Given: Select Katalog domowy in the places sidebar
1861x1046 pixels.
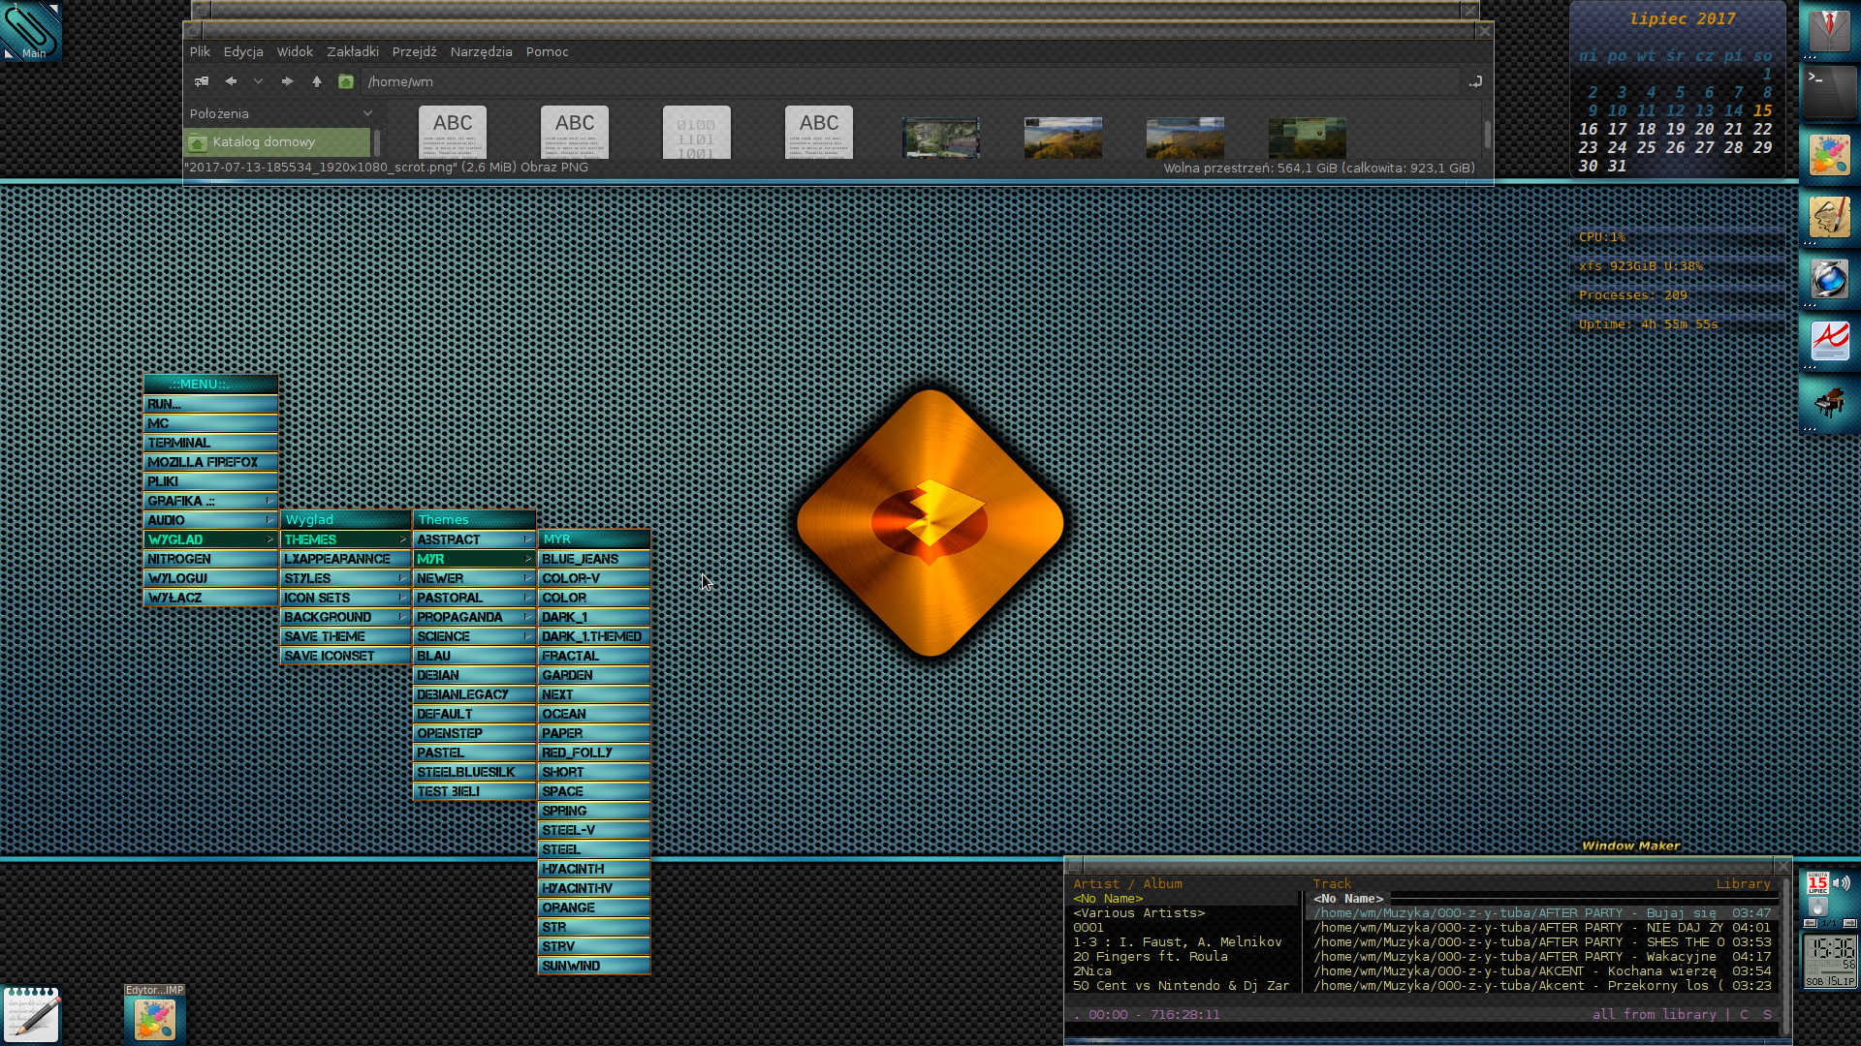Looking at the screenshot, I should (x=264, y=141).
